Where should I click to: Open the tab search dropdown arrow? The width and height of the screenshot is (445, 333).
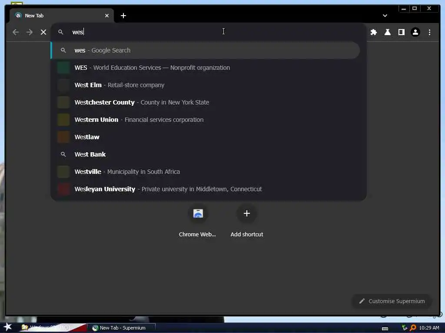(x=385, y=16)
